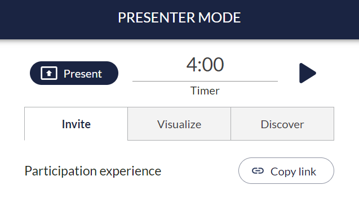Begin countdown using the triangle play icon
The height and width of the screenshot is (203, 359).
point(308,73)
